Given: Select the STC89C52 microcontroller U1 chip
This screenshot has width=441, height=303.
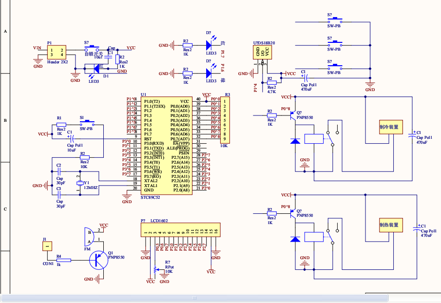Looking at the screenshot, I should click(x=167, y=146).
